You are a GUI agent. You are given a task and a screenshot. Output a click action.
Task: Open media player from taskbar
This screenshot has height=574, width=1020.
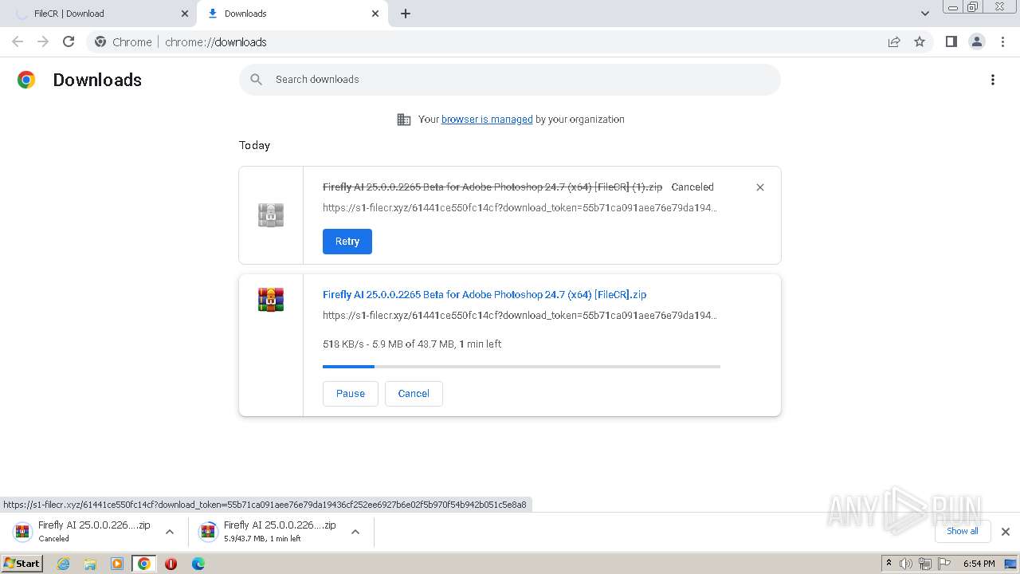(117, 564)
